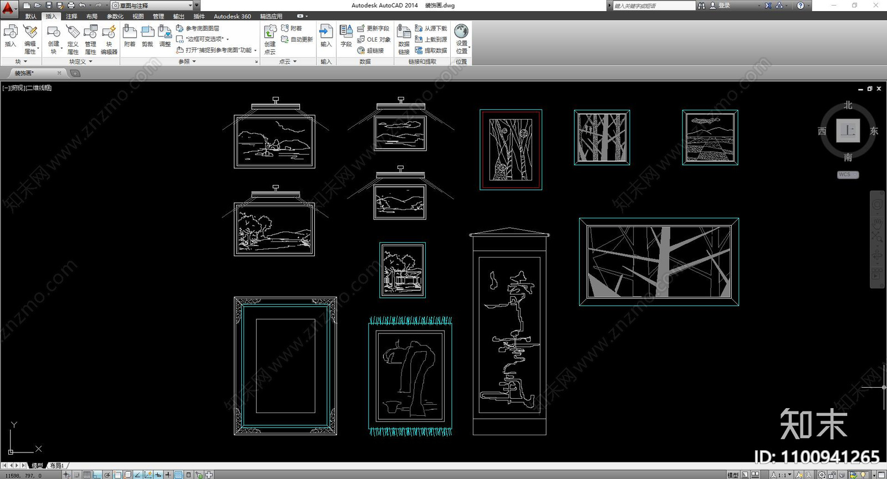Click the binoculars search icon
The height and width of the screenshot is (479, 887).
pos(702,6)
